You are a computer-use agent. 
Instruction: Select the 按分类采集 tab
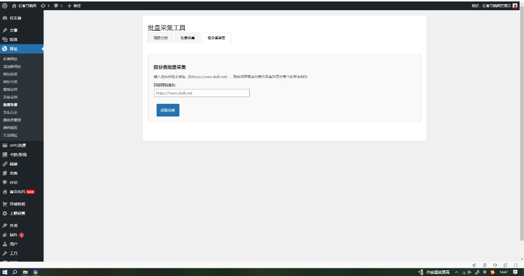click(x=216, y=38)
